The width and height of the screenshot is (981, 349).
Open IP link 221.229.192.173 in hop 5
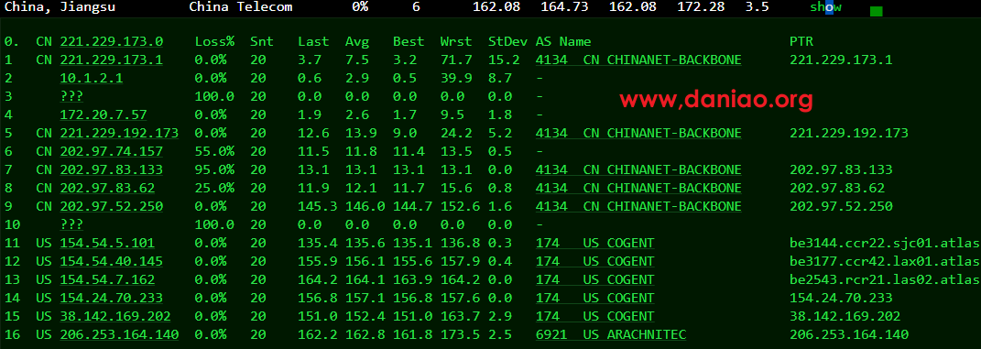click(x=119, y=133)
